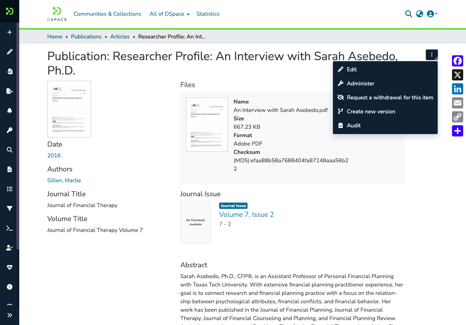
Task: Open Audit from the item menu
Action: point(385,126)
